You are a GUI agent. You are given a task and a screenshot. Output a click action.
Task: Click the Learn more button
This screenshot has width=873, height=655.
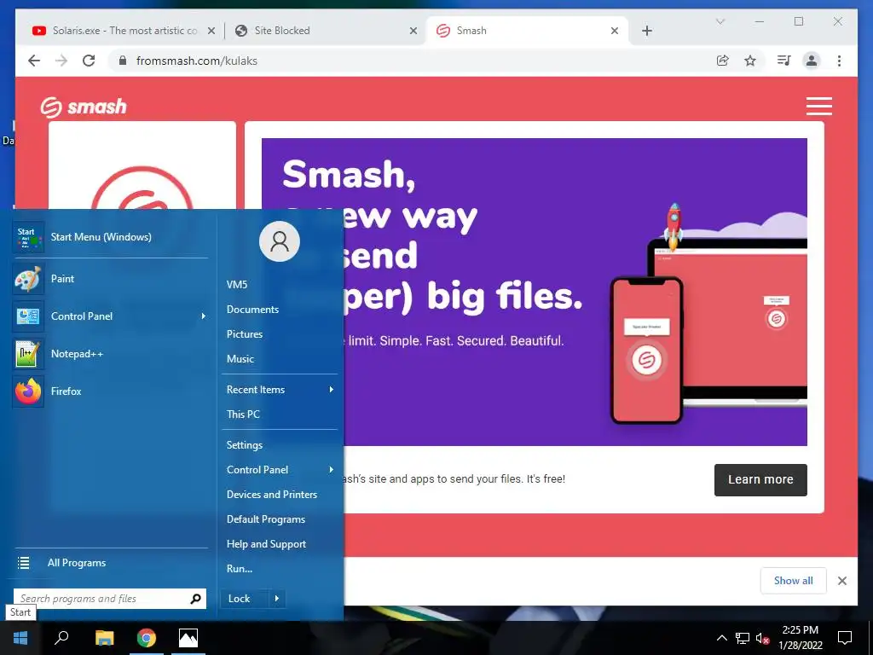click(x=760, y=479)
